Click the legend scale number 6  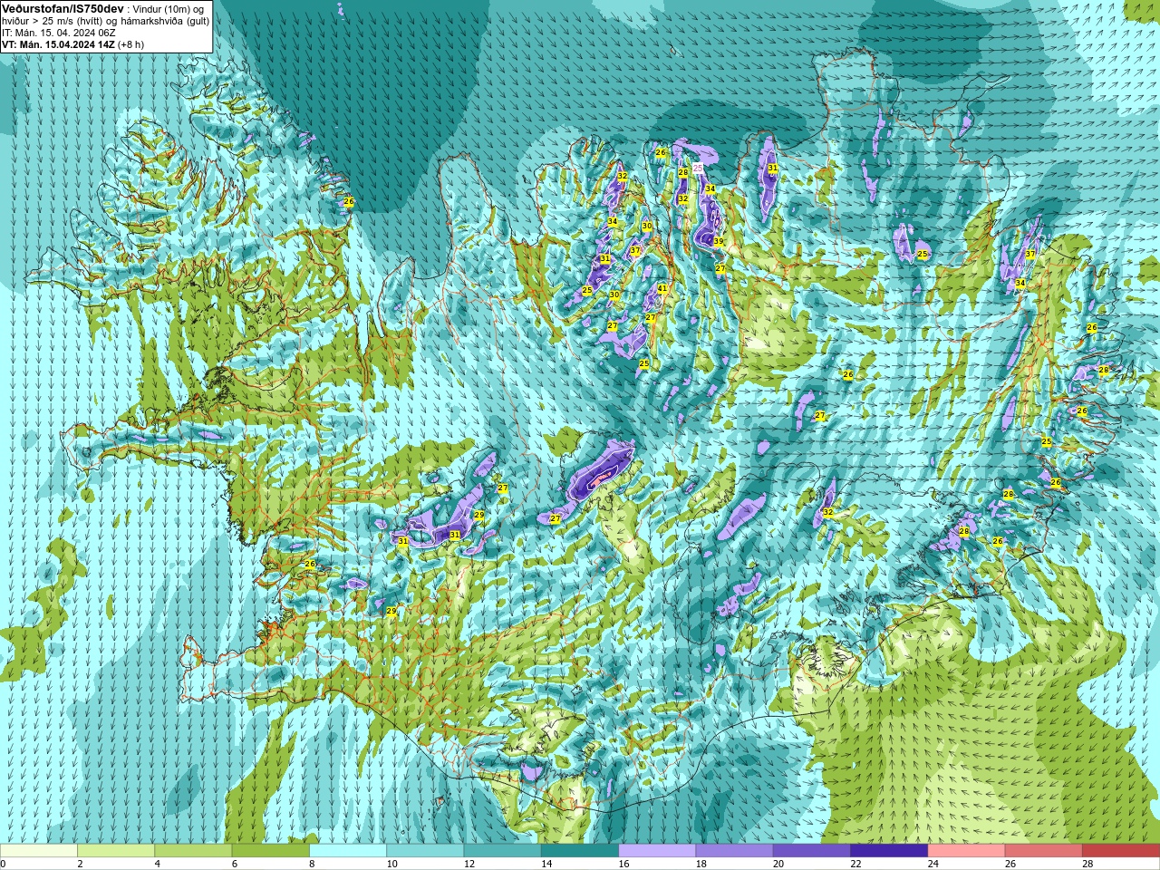(x=235, y=864)
